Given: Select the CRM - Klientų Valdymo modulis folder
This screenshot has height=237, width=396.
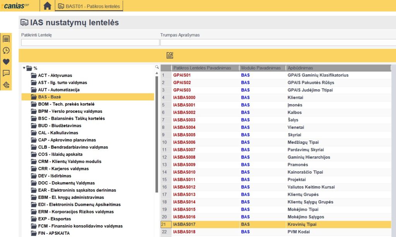Looking at the screenshot, I should [x=70, y=161].
